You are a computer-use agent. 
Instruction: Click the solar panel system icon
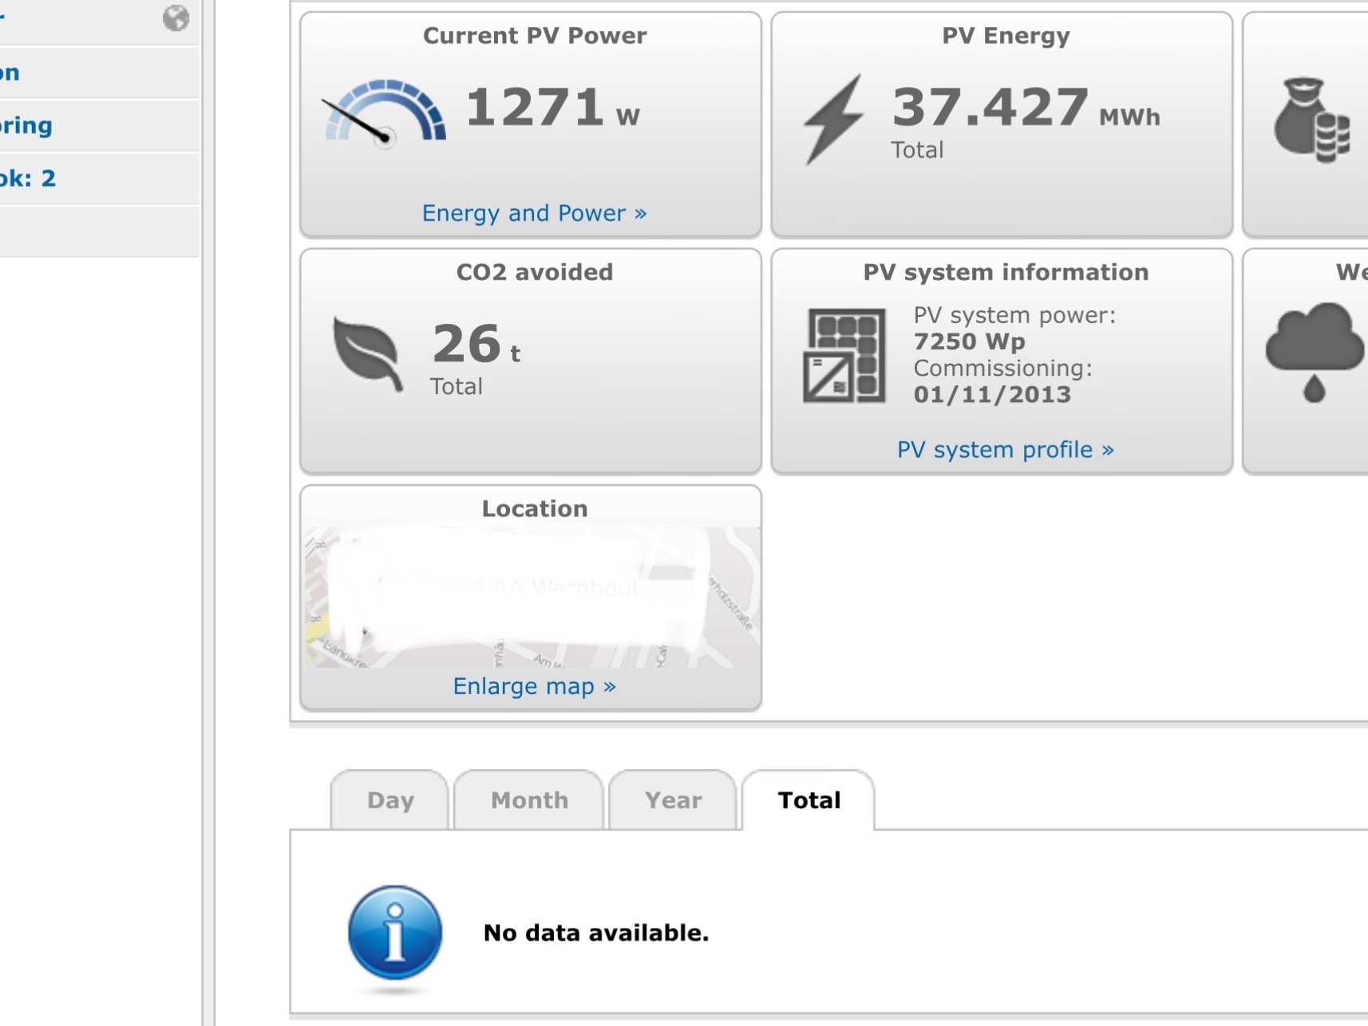[844, 355]
